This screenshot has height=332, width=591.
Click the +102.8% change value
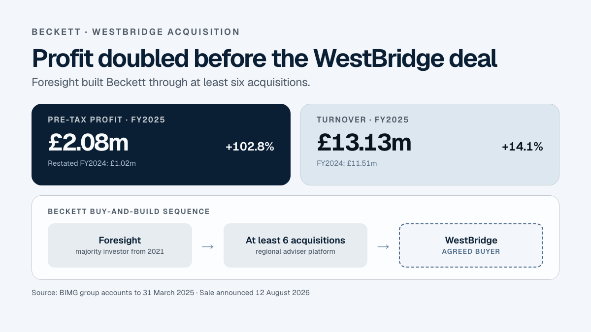point(250,147)
